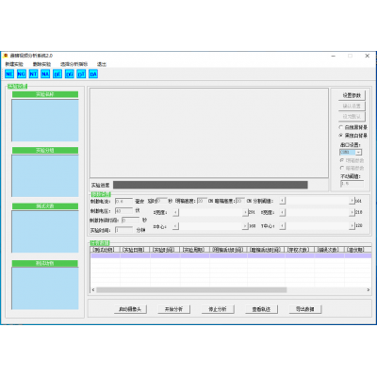Viewport: 377px width, 377px height.
Task: Click left arrow of X宽度 scrollbar
Action: click(176, 213)
